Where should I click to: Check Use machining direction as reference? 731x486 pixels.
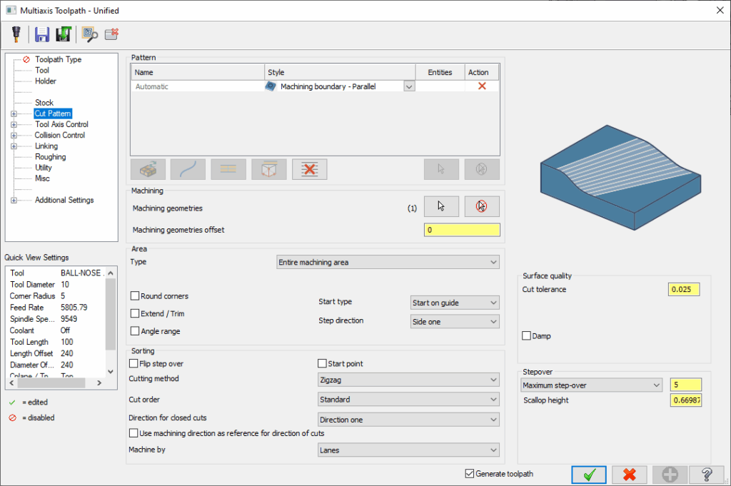click(x=133, y=433)
